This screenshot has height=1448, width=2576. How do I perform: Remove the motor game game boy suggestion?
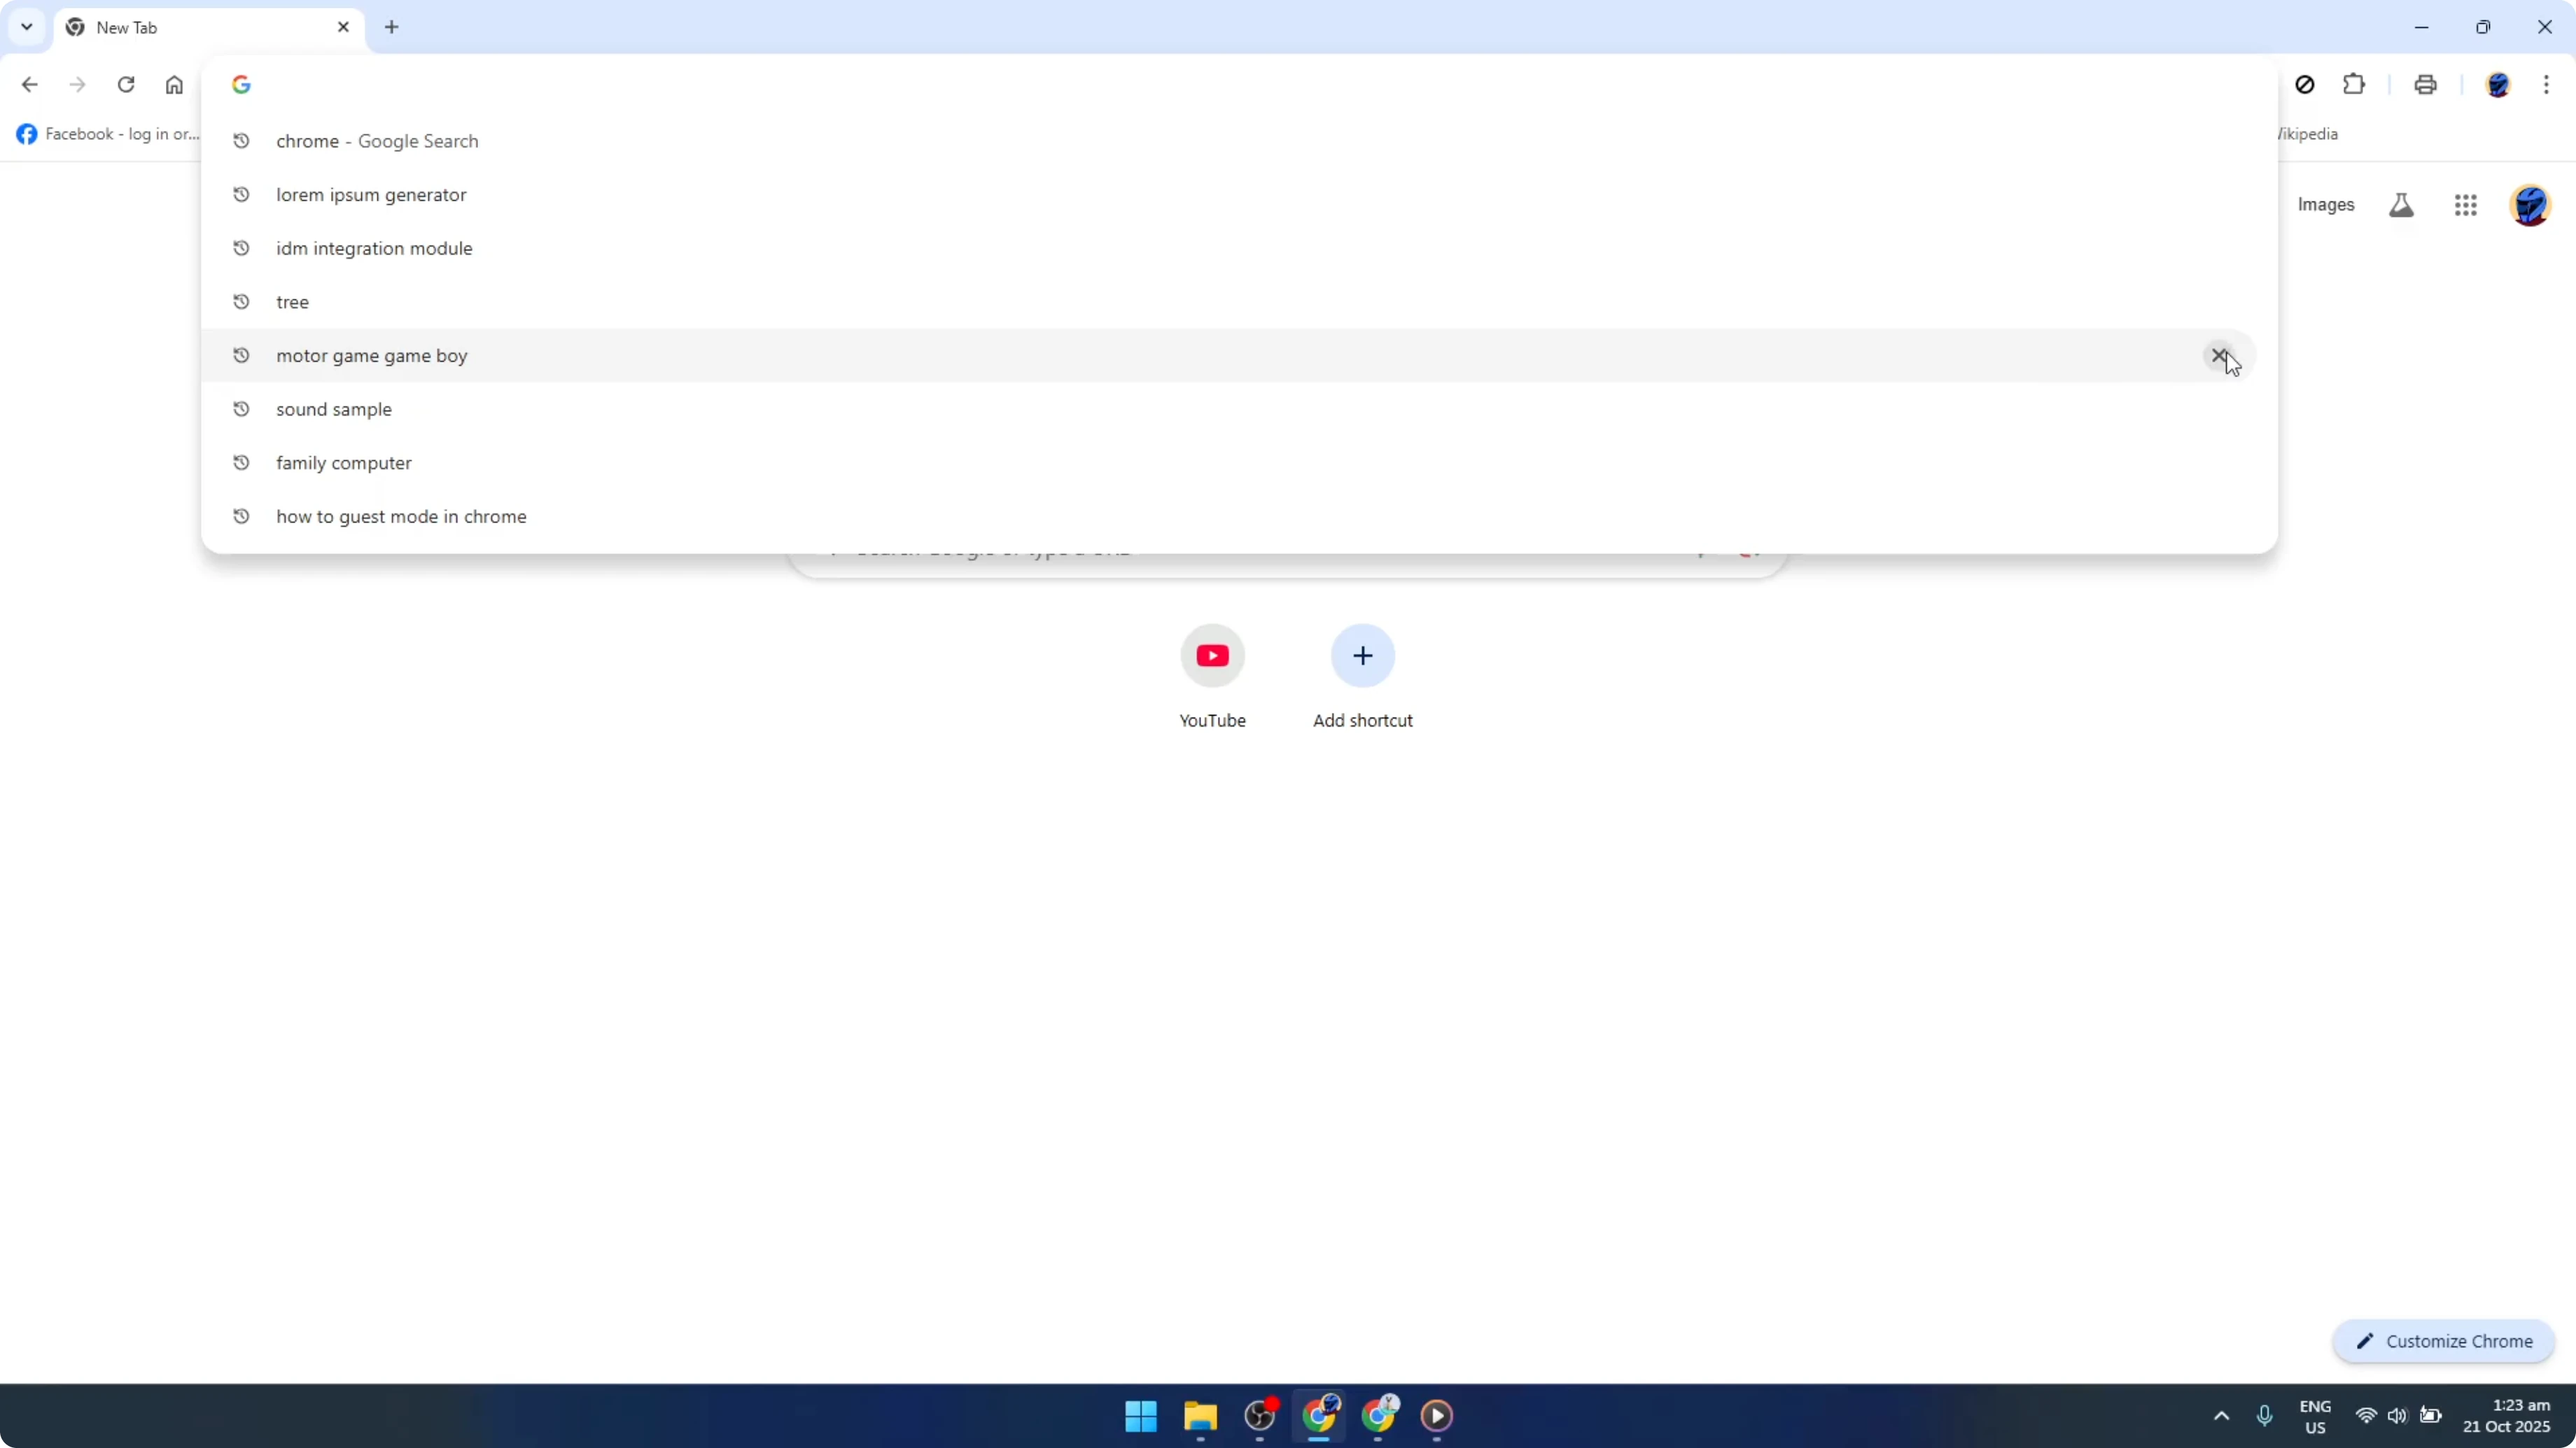tap(2219, 356)
